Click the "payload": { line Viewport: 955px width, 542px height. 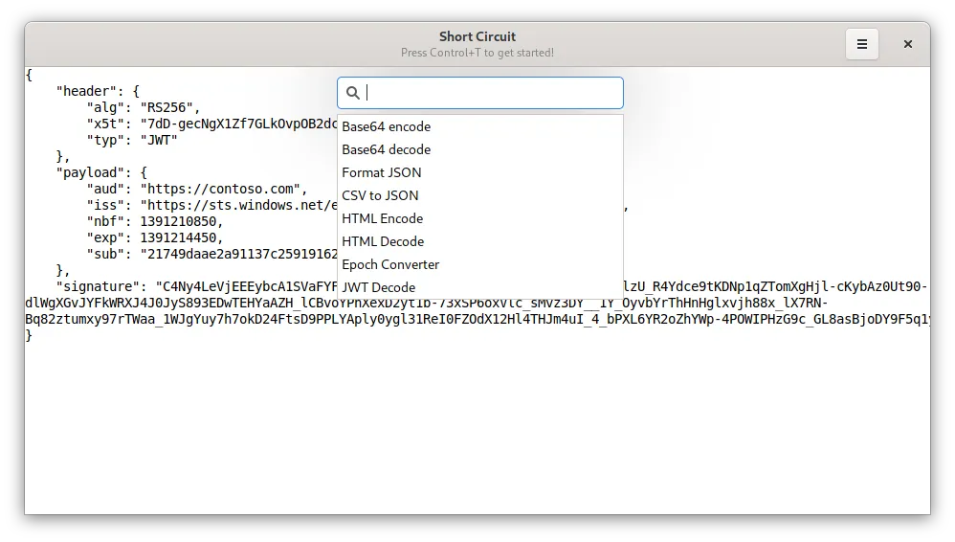[101, 172]
